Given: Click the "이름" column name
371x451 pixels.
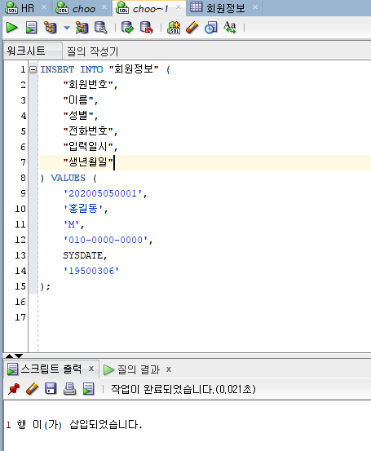Looking at the screenshot, I should (78, 100).
